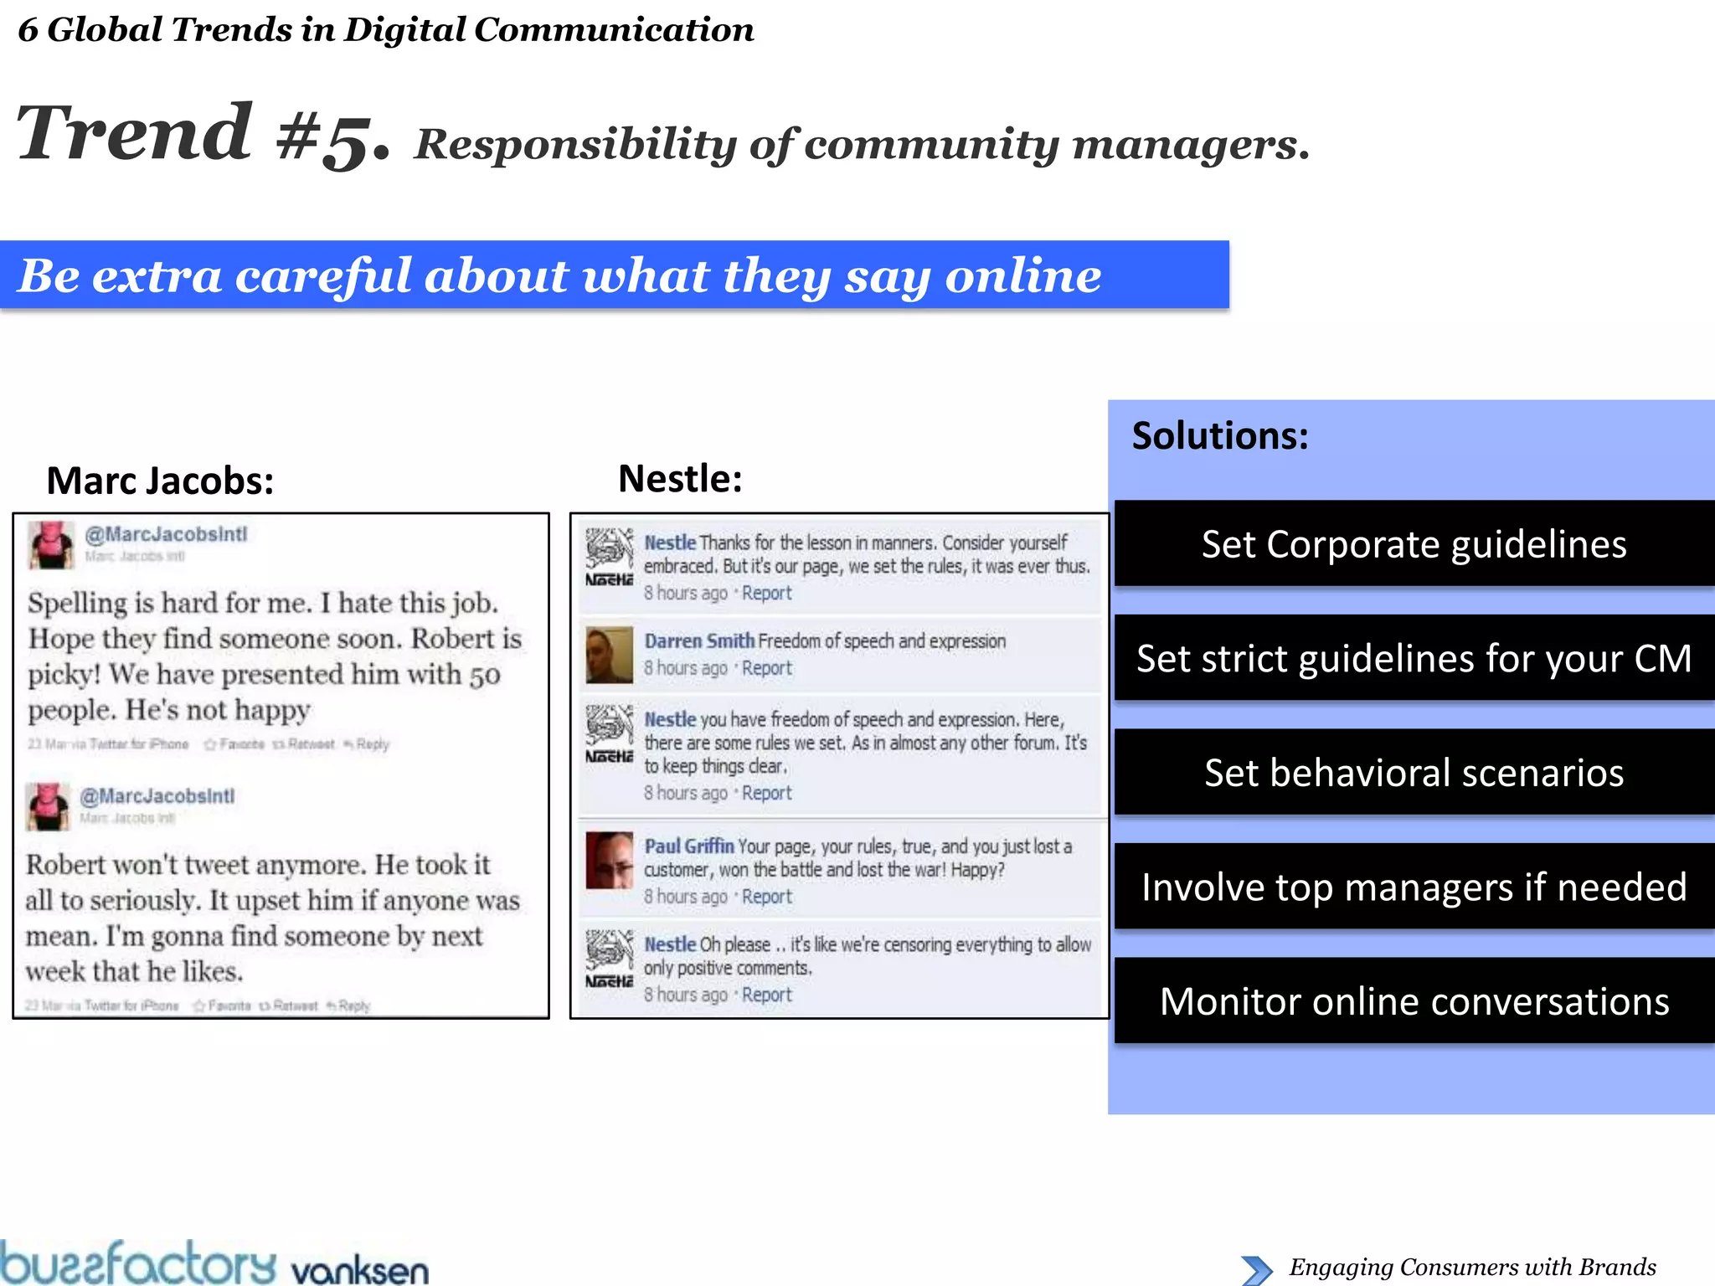Report Nestle's 'Thanks for the lesson' comment

766,593
